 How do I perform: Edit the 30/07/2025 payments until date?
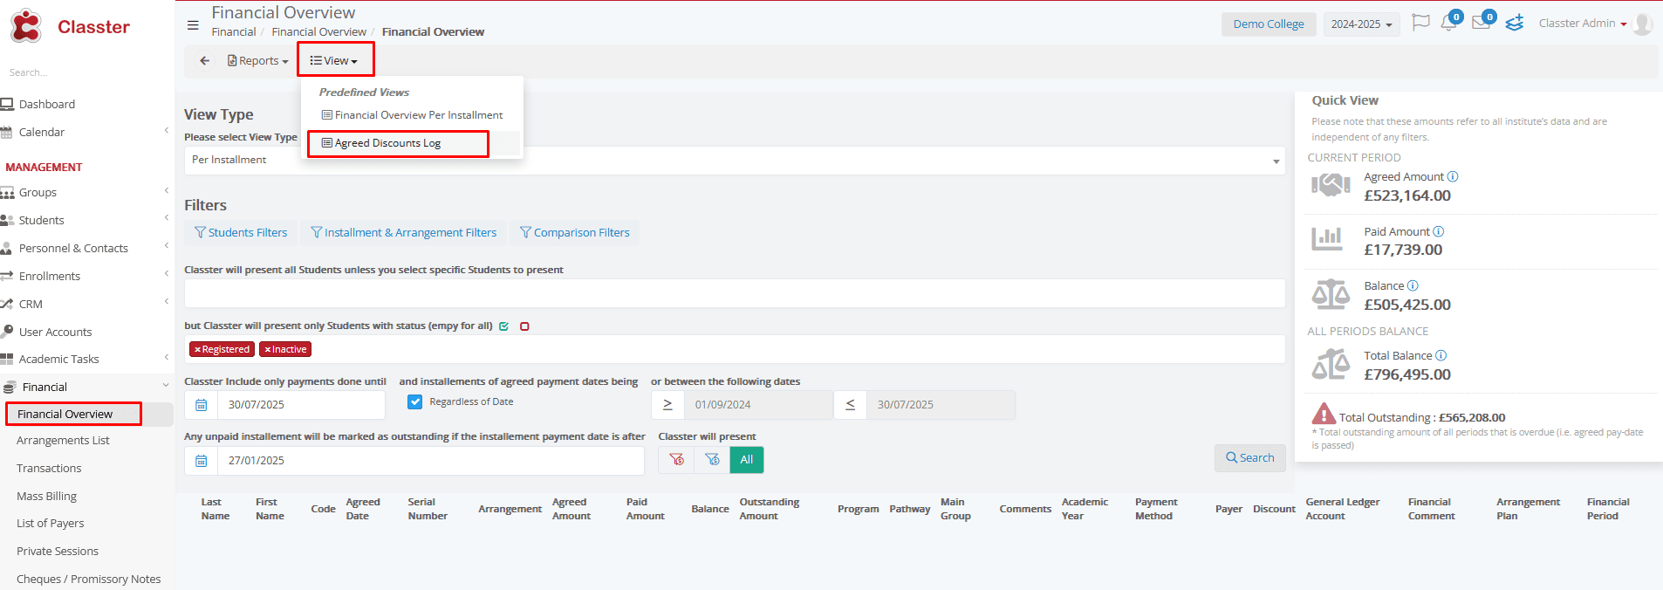coord(301,405)
